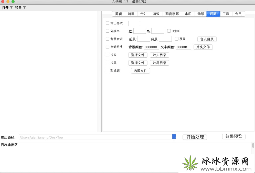Click the 输出格式 input field

coord(135,23)
